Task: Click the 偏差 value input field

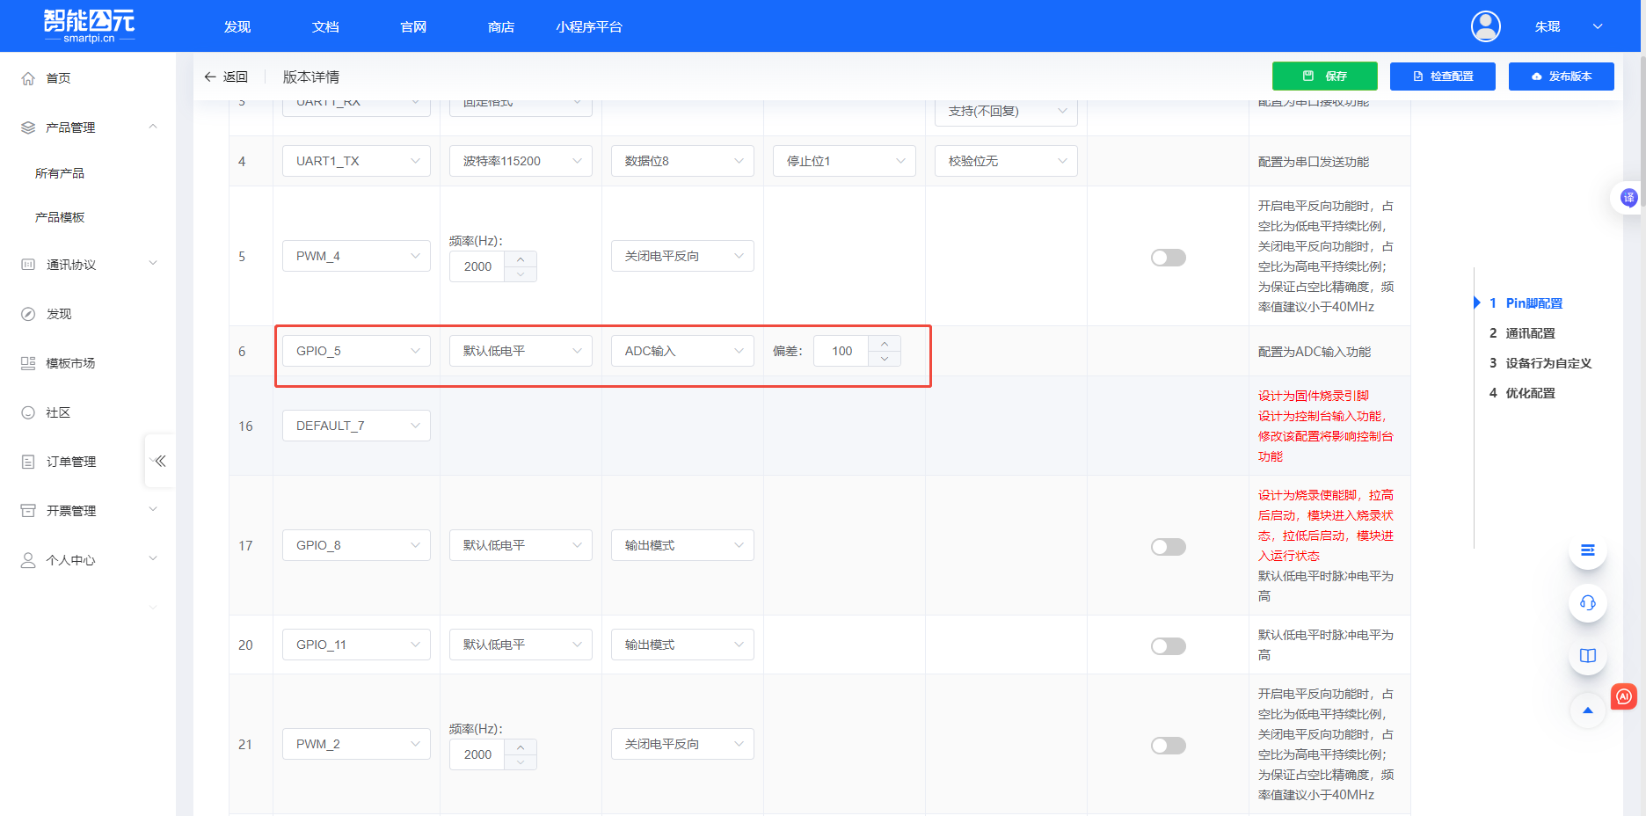Action: 841,350
